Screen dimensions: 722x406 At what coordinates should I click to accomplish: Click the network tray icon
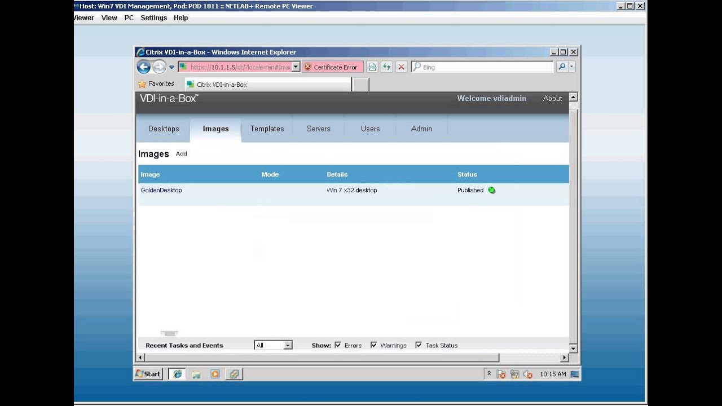pyautogui.click(x=514, y=374)
